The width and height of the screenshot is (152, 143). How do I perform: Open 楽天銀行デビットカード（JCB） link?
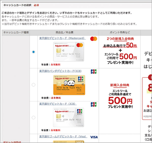[58, 104]
